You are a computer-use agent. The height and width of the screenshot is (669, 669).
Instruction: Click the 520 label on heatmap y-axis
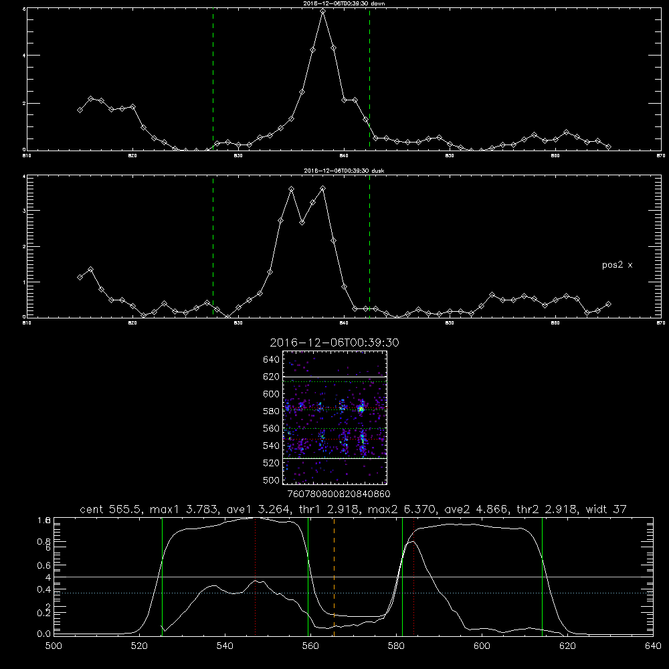(x=271, y=463)
